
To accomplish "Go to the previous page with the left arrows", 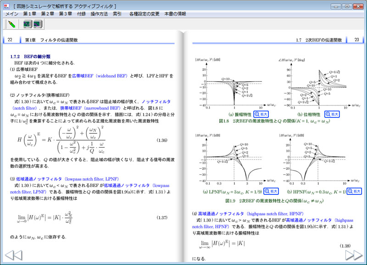I will (x=14, y=255).
